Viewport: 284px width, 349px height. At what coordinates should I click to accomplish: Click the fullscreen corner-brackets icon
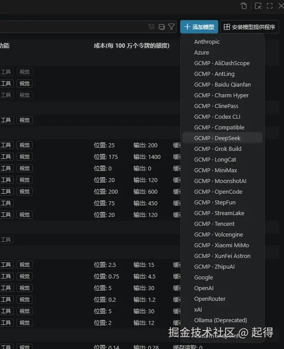(270, 6)
